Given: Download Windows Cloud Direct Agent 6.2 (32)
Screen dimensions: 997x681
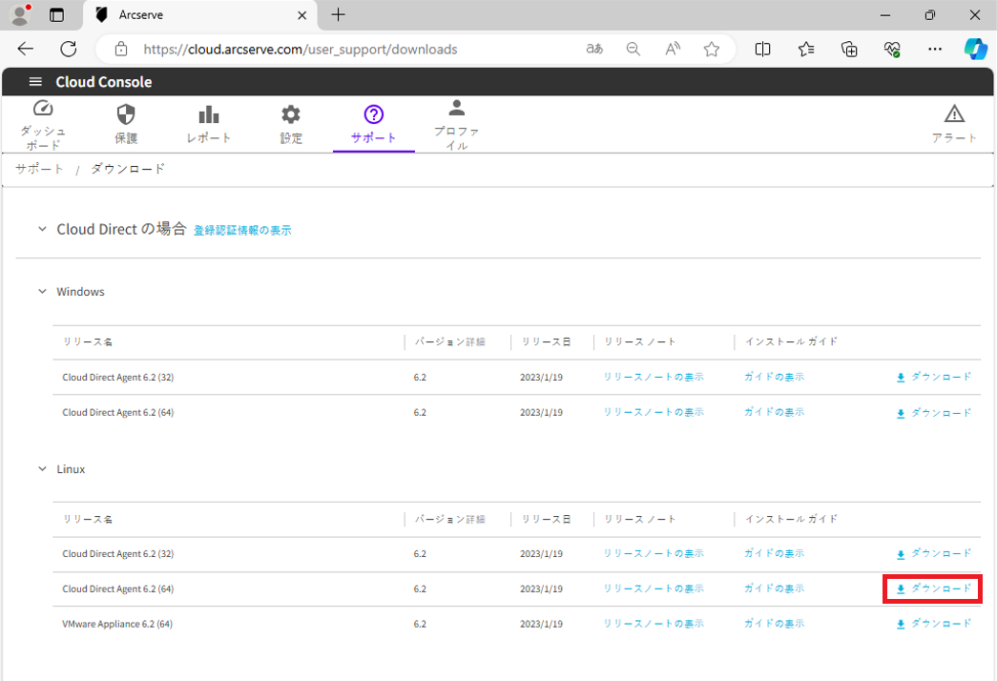Looking at the screenshot, I should [933, 378].
